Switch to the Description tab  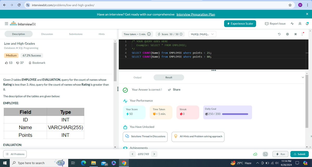click(x=18, y=34)
